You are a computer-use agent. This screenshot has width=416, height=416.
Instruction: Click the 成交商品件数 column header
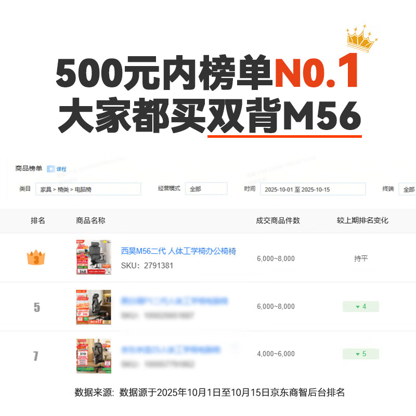tap(278, 220)
